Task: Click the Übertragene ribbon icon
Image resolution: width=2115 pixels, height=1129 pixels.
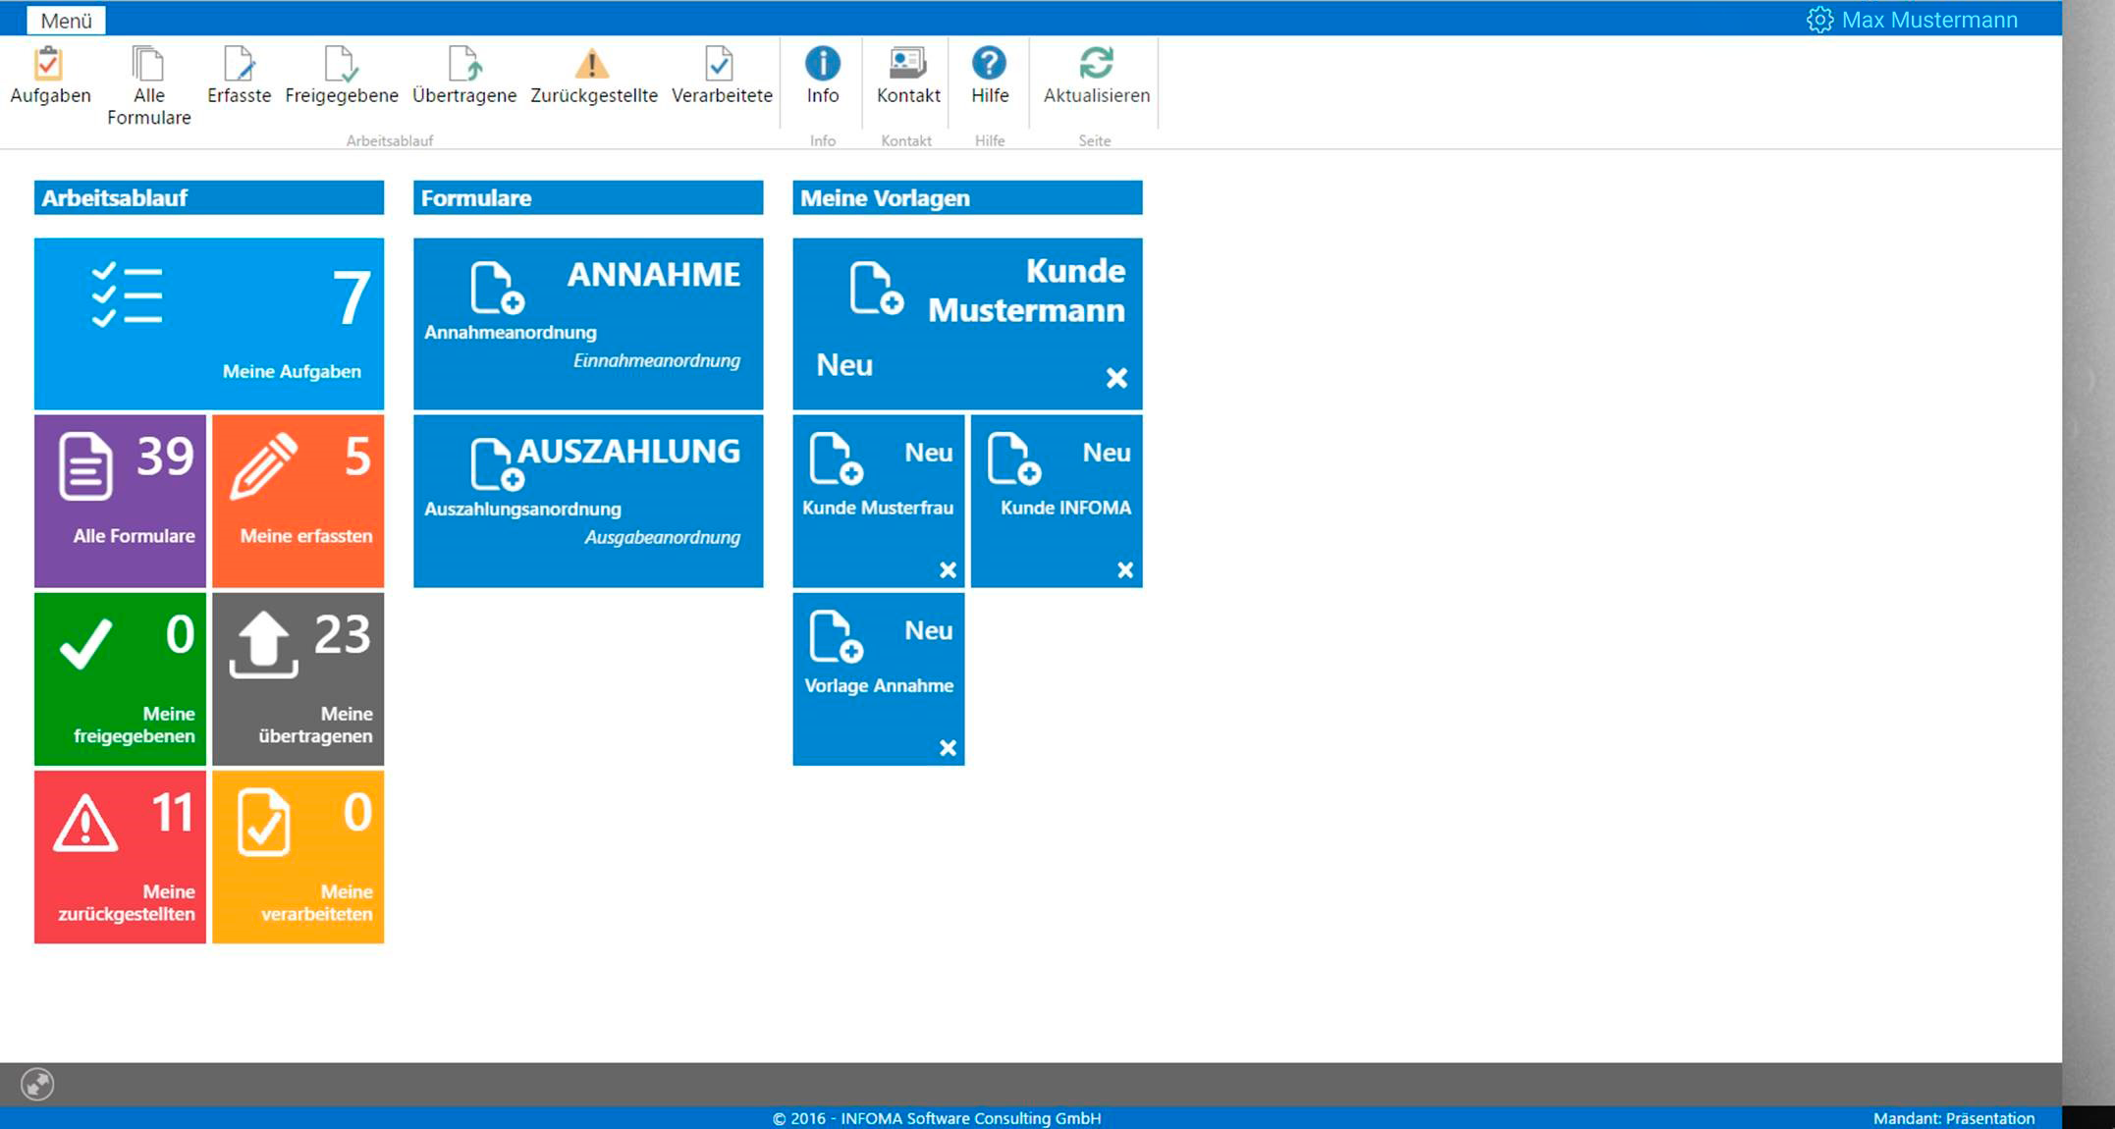Action: coord(463,65)
